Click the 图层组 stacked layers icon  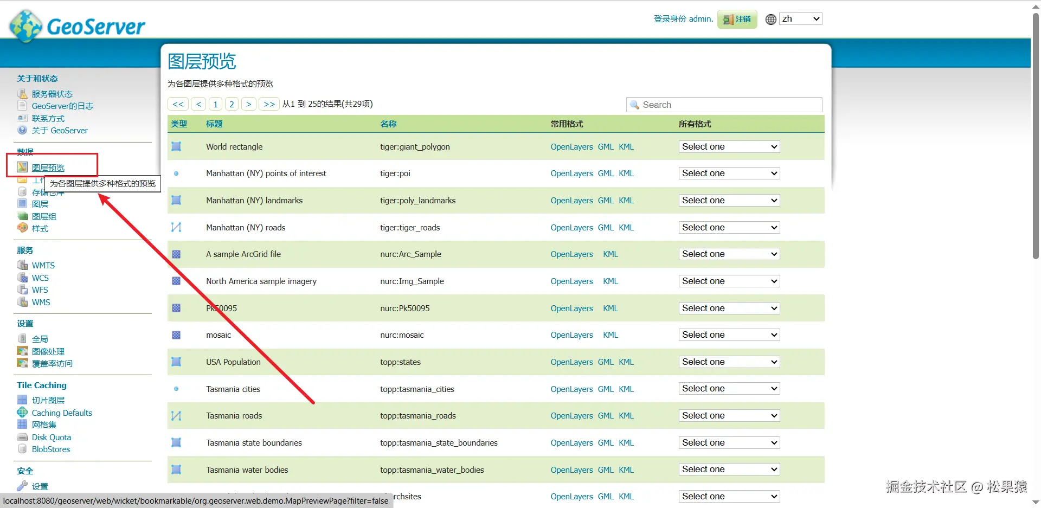(22, 216)
